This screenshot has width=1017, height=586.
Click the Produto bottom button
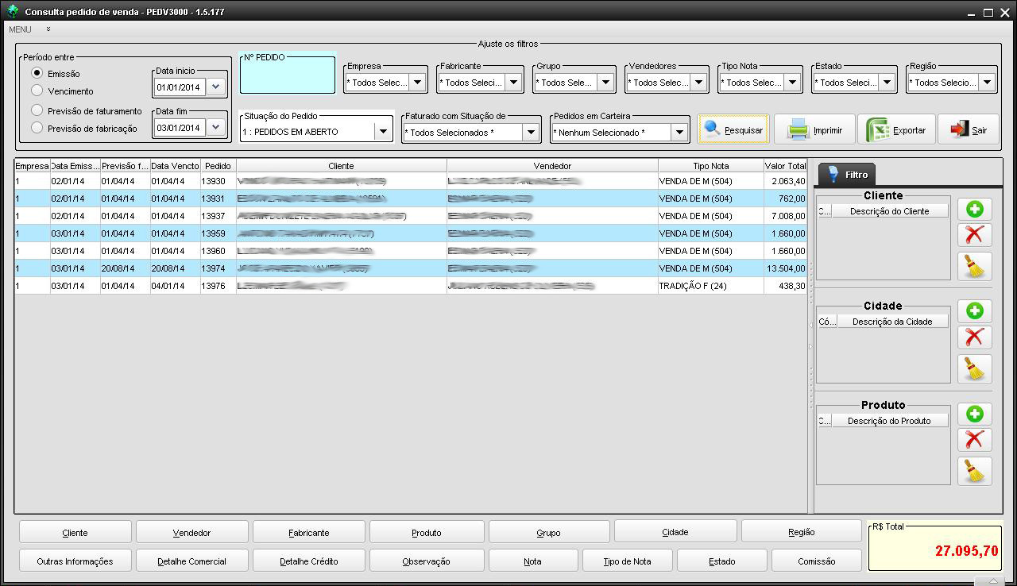click(427, 532)
